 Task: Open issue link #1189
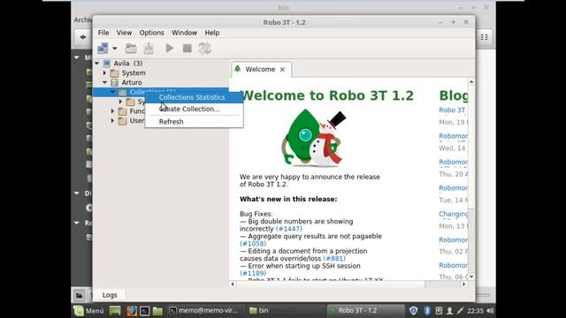coord(253,273)
